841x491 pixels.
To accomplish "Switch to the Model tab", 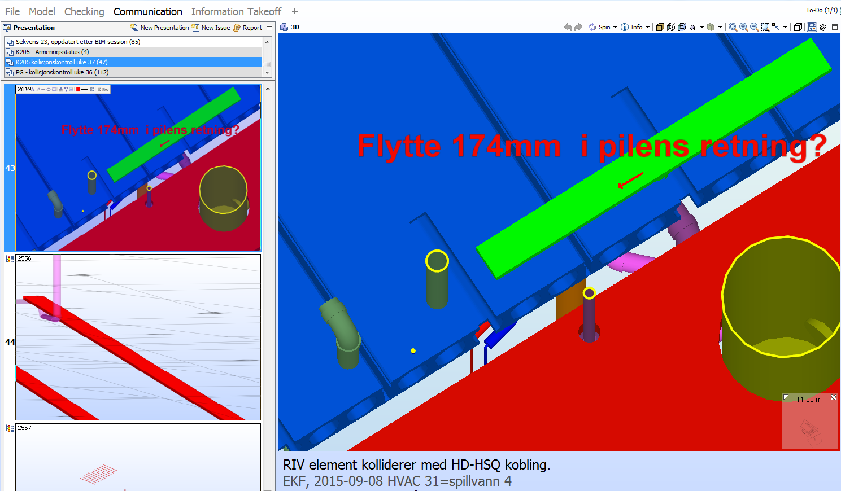I will point(42,11).
